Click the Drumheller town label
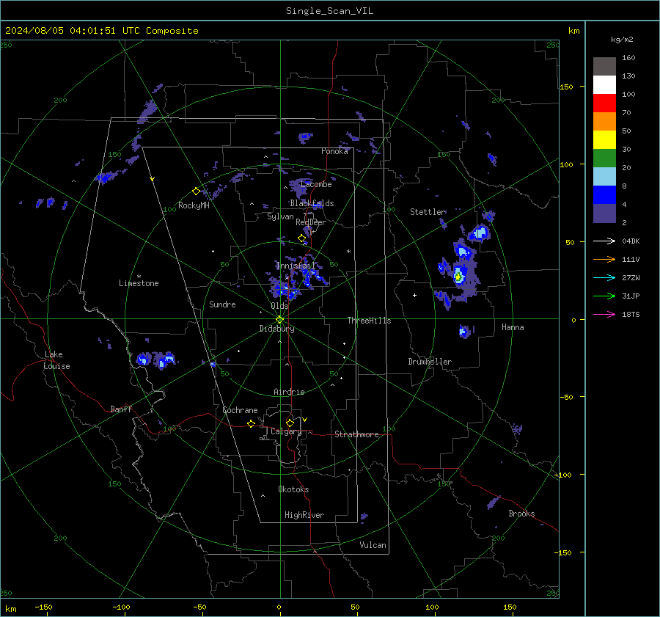This screenshot has width=660, height=617. [x=430, y=362]
